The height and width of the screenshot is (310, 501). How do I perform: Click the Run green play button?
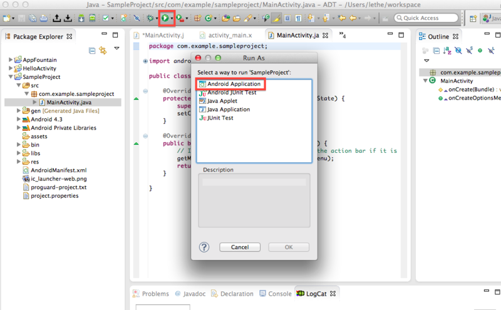click(165, 18)
